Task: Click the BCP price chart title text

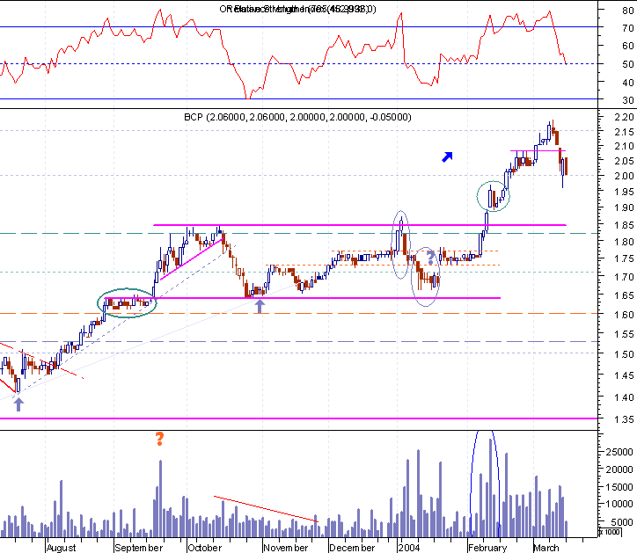Action: click(297, 117)
